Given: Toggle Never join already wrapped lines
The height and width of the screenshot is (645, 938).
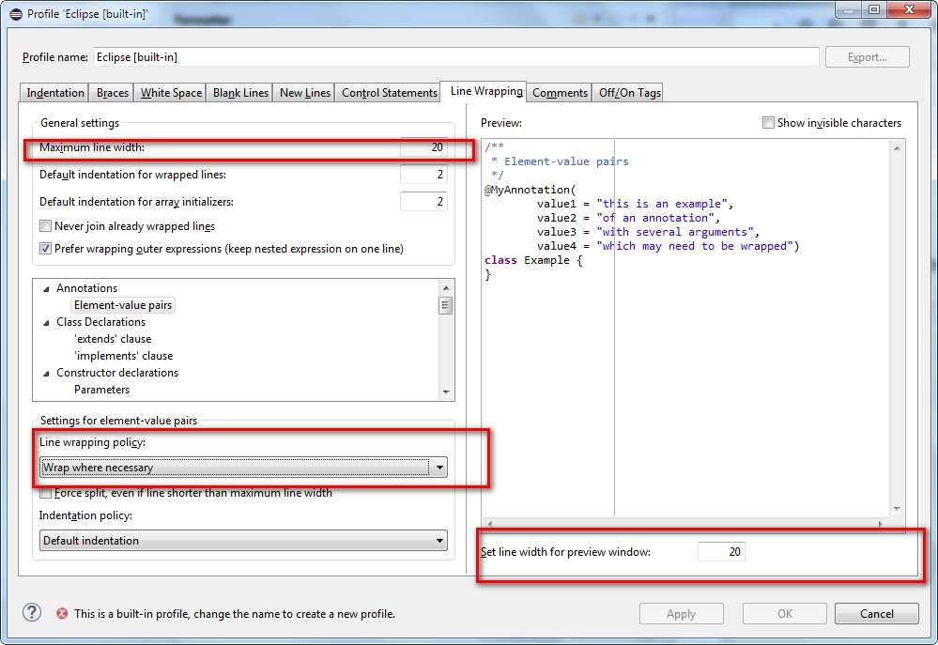Looking at the screenshot, I should click(45, 226).
